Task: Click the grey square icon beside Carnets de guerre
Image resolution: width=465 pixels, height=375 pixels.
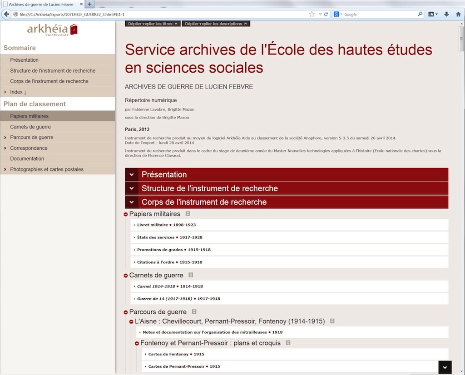Action: pos(191,275)
